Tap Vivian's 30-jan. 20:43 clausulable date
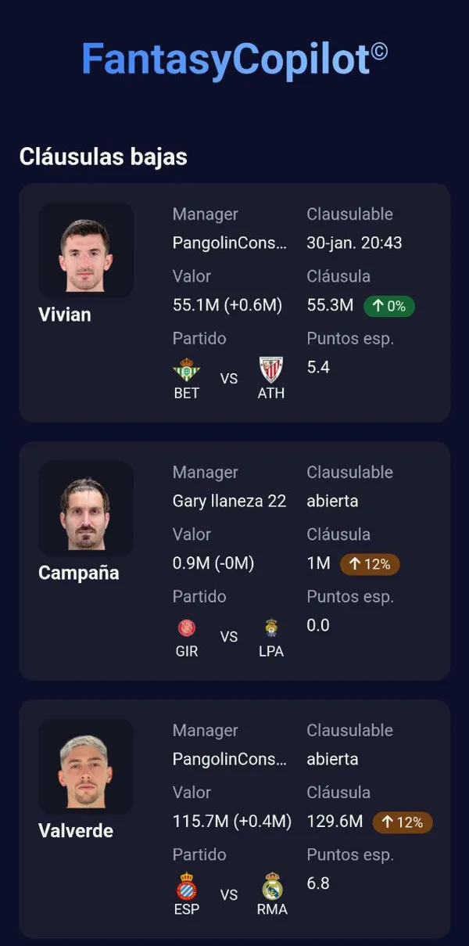This screenshot has height=946, width=469. point(354,243)
